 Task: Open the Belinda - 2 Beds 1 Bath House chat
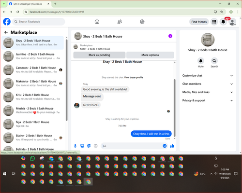(33, 148)
